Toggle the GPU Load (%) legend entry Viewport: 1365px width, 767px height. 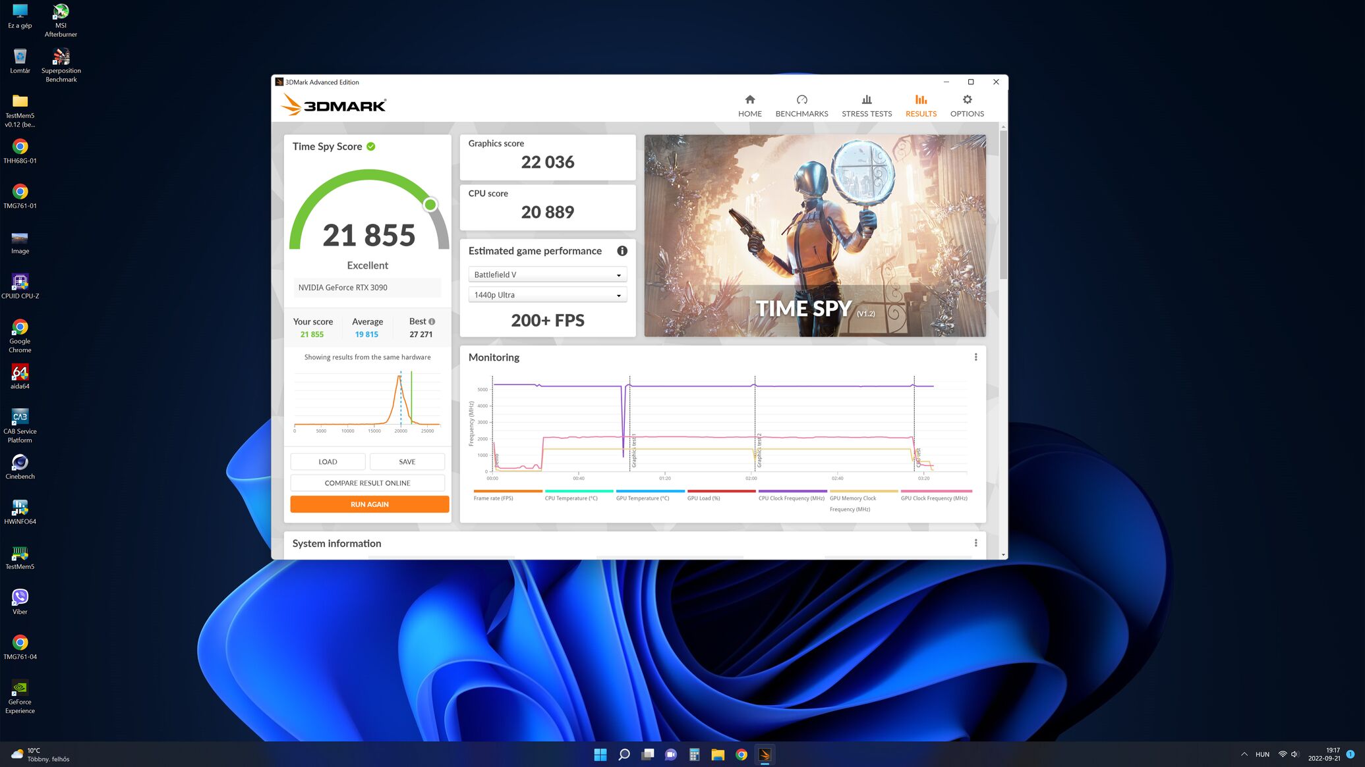coord(720,495)
